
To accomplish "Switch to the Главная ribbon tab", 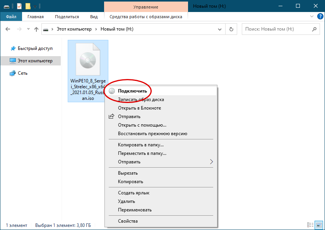I will pyautogui.click(x=36, y=17).
